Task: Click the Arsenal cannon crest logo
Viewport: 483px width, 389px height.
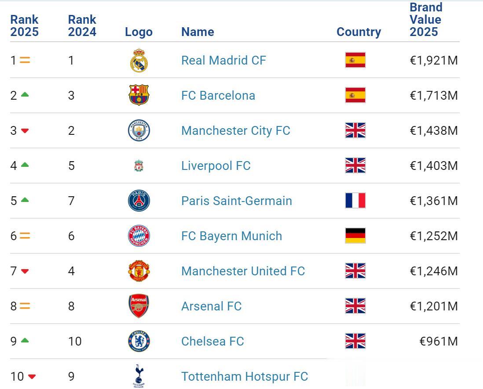Action: pyautogui.click(x=139, y=306)
